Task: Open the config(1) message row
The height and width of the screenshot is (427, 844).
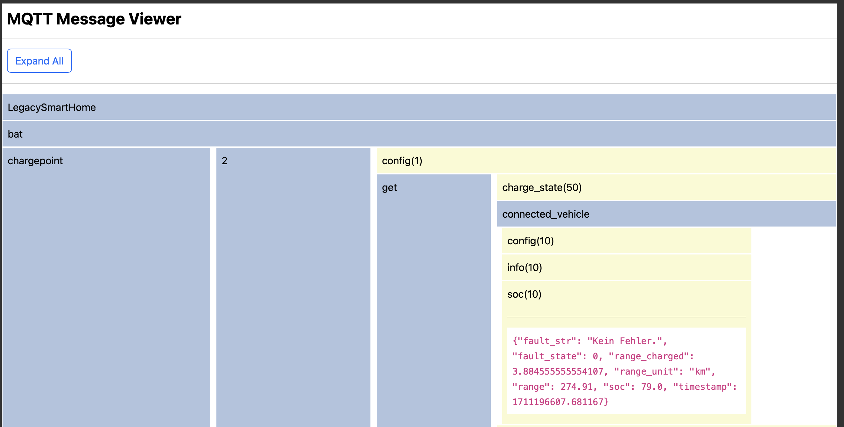Action: click(402, 161)
